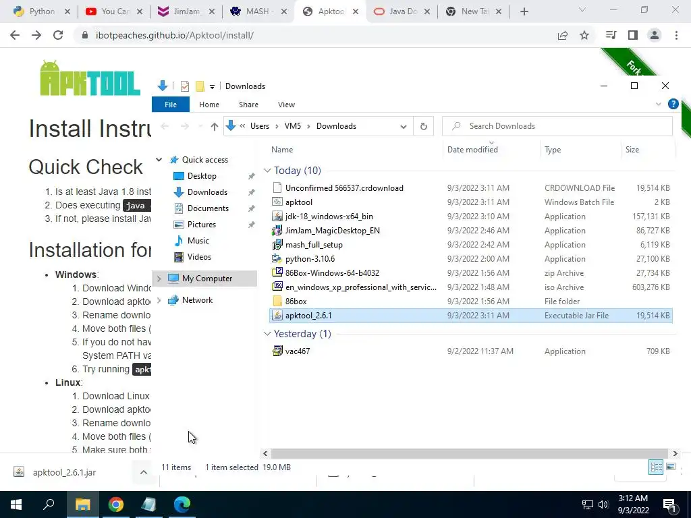The image size is (691, 518).
Task: Open Chrome side panel icon
Action: tap(633, 35)
